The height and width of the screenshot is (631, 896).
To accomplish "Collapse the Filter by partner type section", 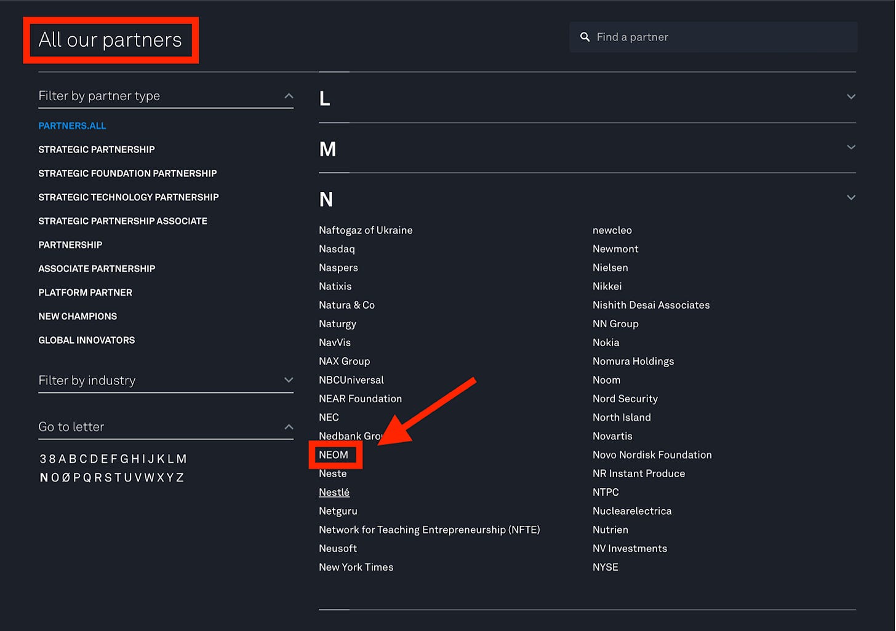I will 289,96.
